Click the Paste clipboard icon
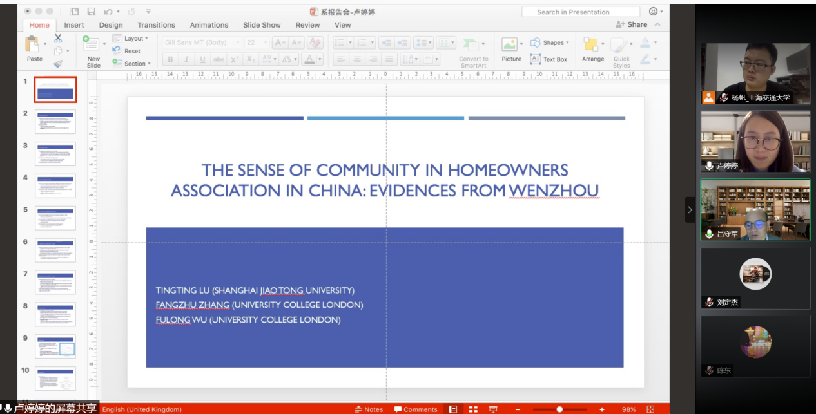Screen dimensions: 816x414 [32, 44]
